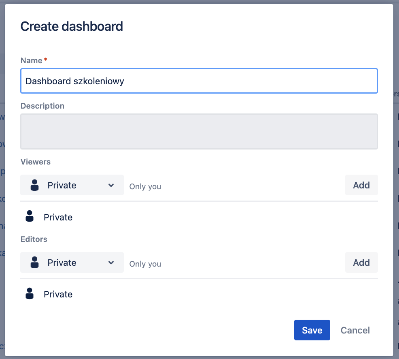Open the Editors Private access selector

point(72,263)
